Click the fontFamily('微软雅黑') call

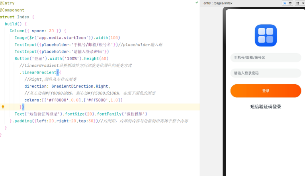(122, 114)
